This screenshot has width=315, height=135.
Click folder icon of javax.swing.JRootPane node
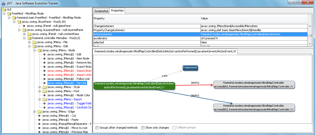[x=19, y=22]
